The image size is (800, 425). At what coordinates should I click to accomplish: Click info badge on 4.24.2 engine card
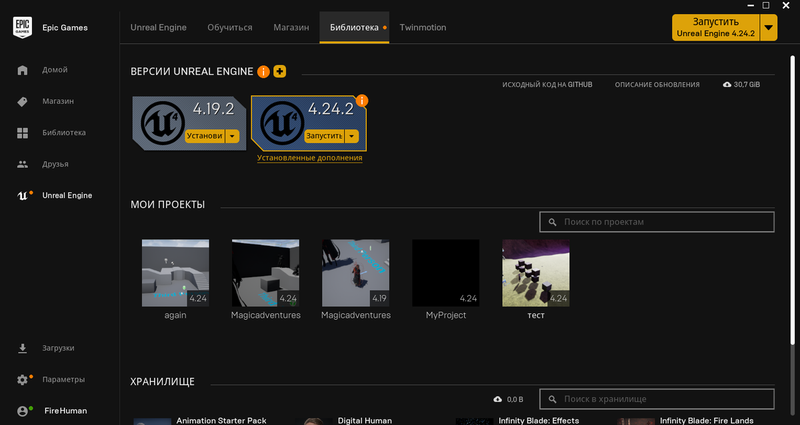point(362,101)
